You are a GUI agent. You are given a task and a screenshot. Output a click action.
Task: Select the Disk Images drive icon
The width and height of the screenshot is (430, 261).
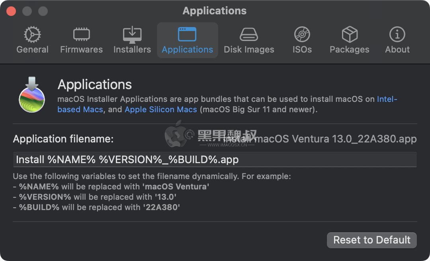pos(249,34)
